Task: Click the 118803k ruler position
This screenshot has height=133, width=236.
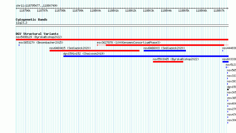Action: 148,11
